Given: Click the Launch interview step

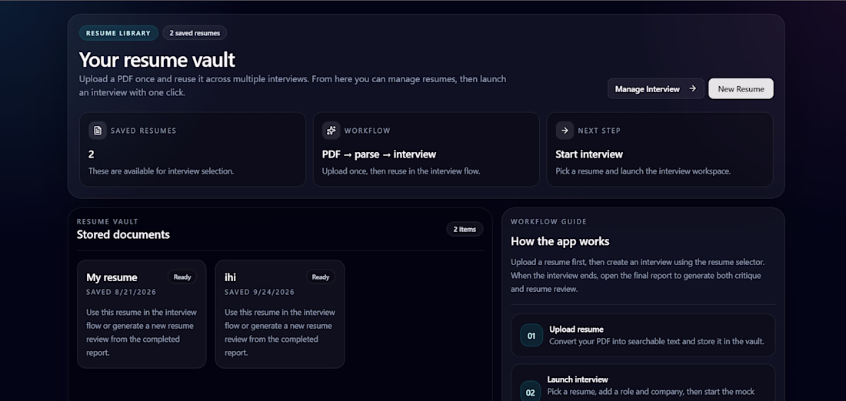Looking at the screenshot, I should tap(643, 384).
